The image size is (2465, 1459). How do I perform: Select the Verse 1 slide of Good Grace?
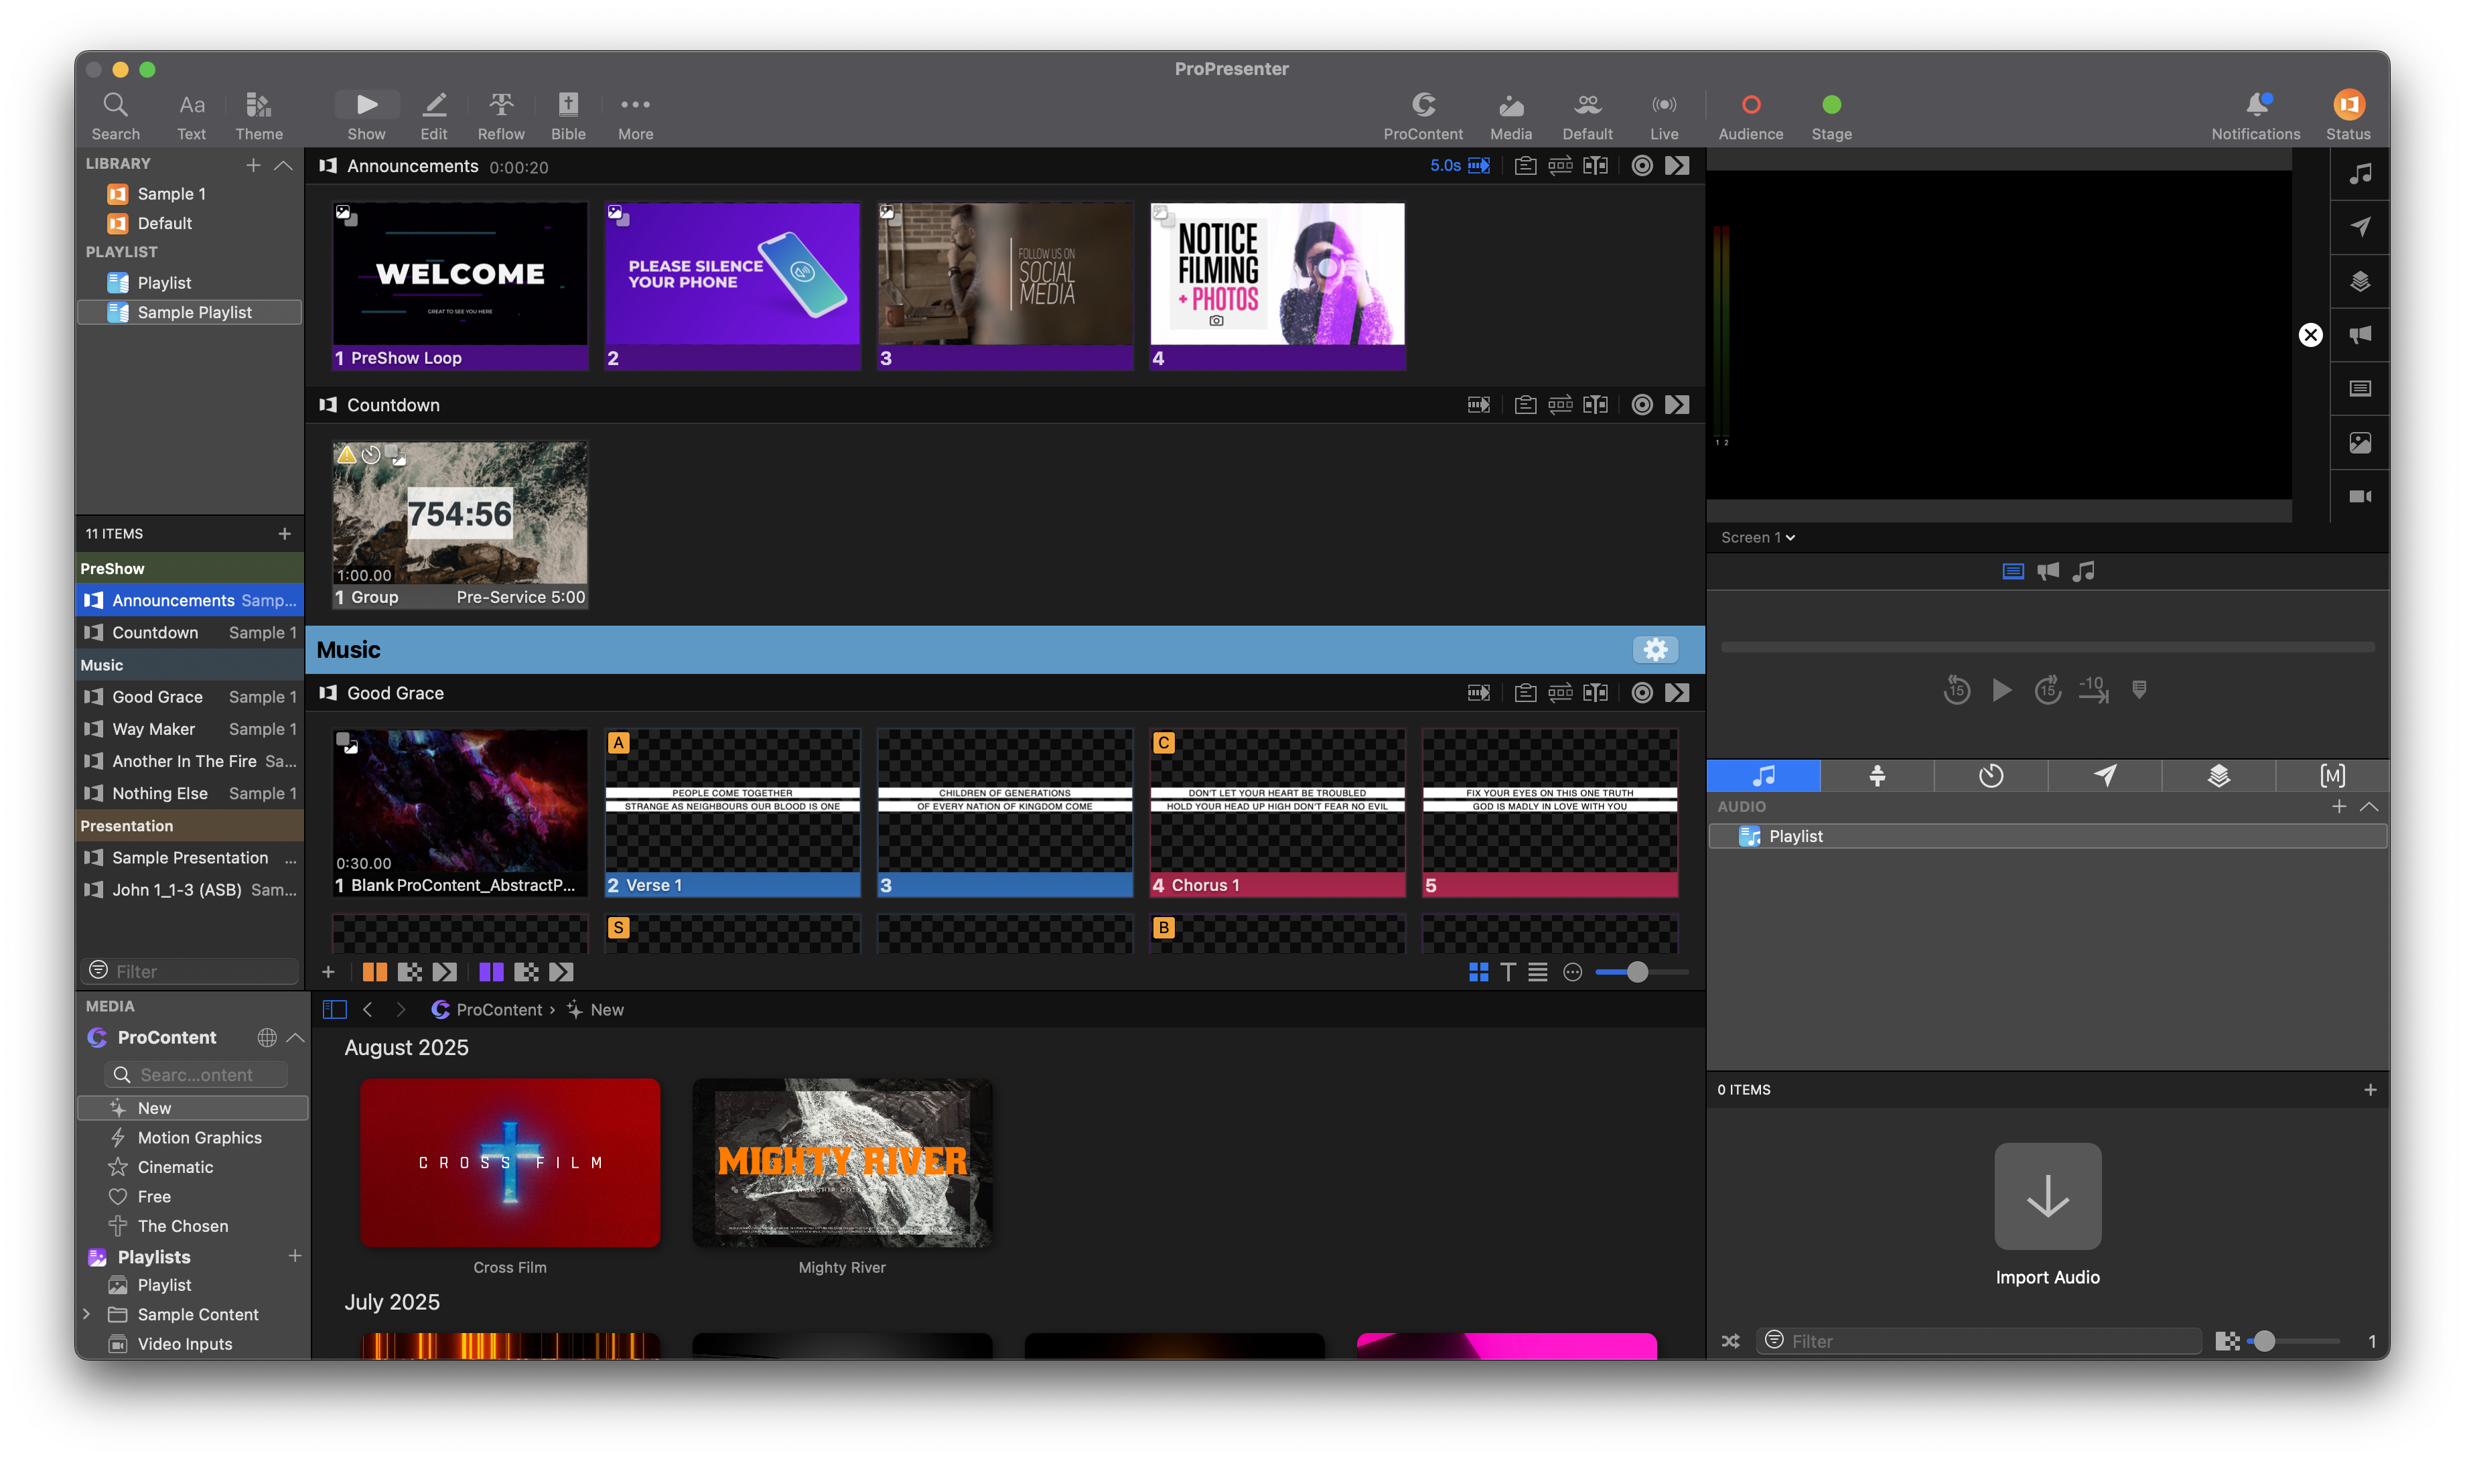(732, 812)
